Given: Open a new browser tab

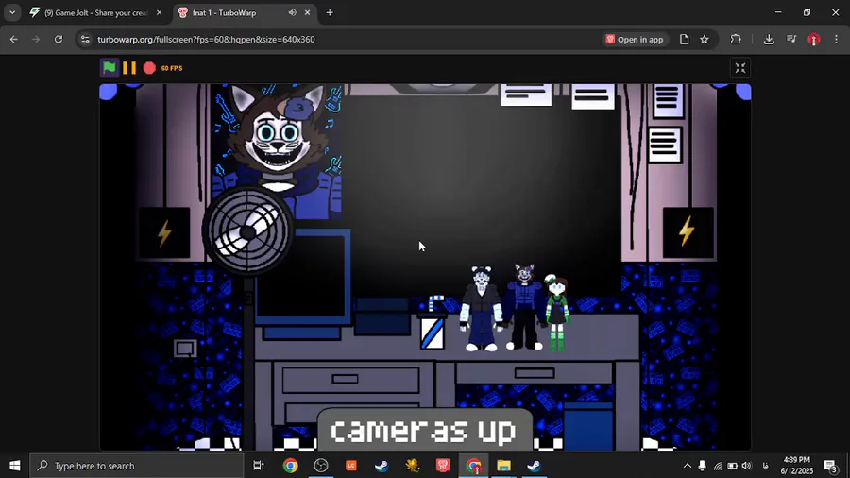Looking at the screenshot, I should (330, 12).
